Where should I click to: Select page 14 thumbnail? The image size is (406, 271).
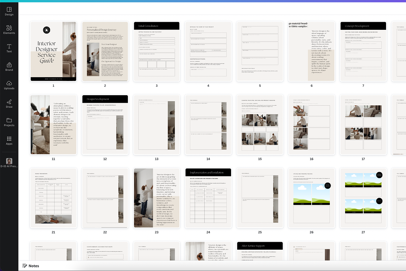click(208, 125)
